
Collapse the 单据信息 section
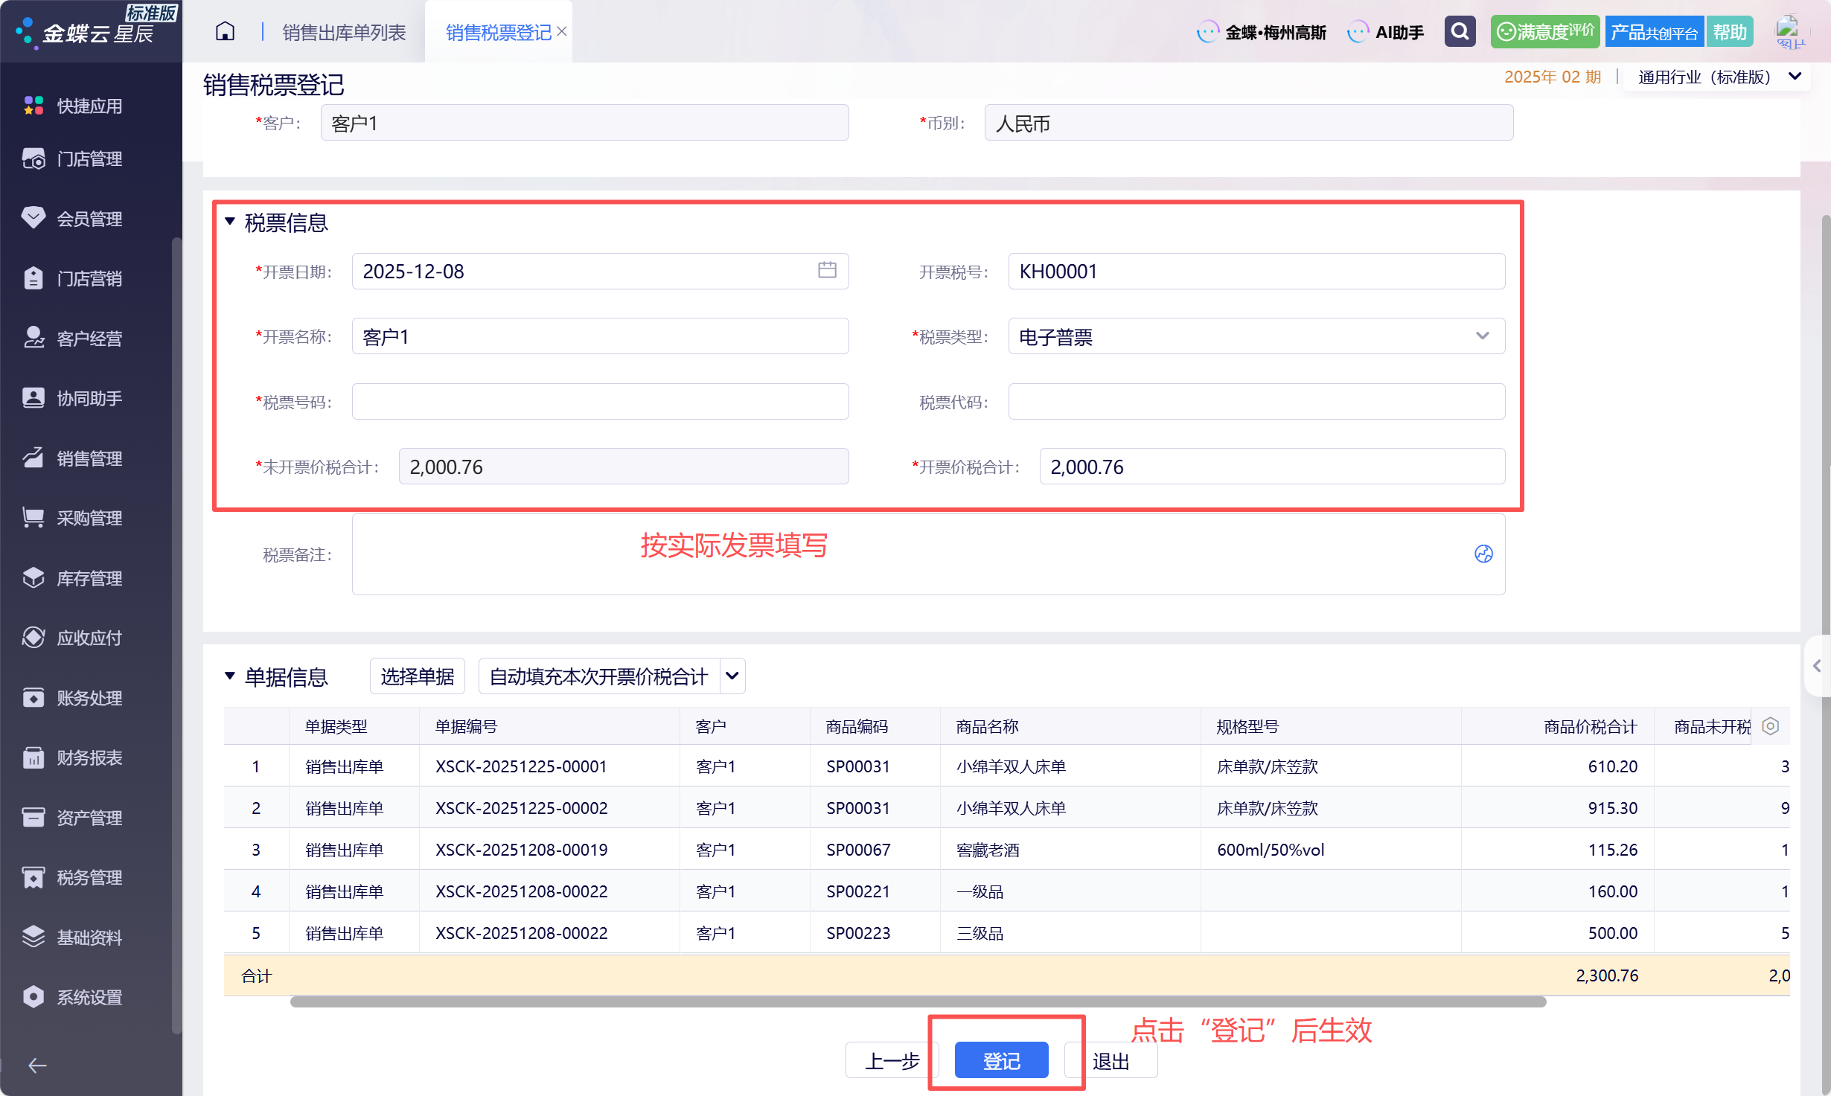[230, 676]
